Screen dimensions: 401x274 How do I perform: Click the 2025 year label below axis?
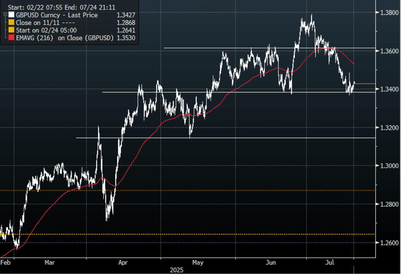(176, 270)
